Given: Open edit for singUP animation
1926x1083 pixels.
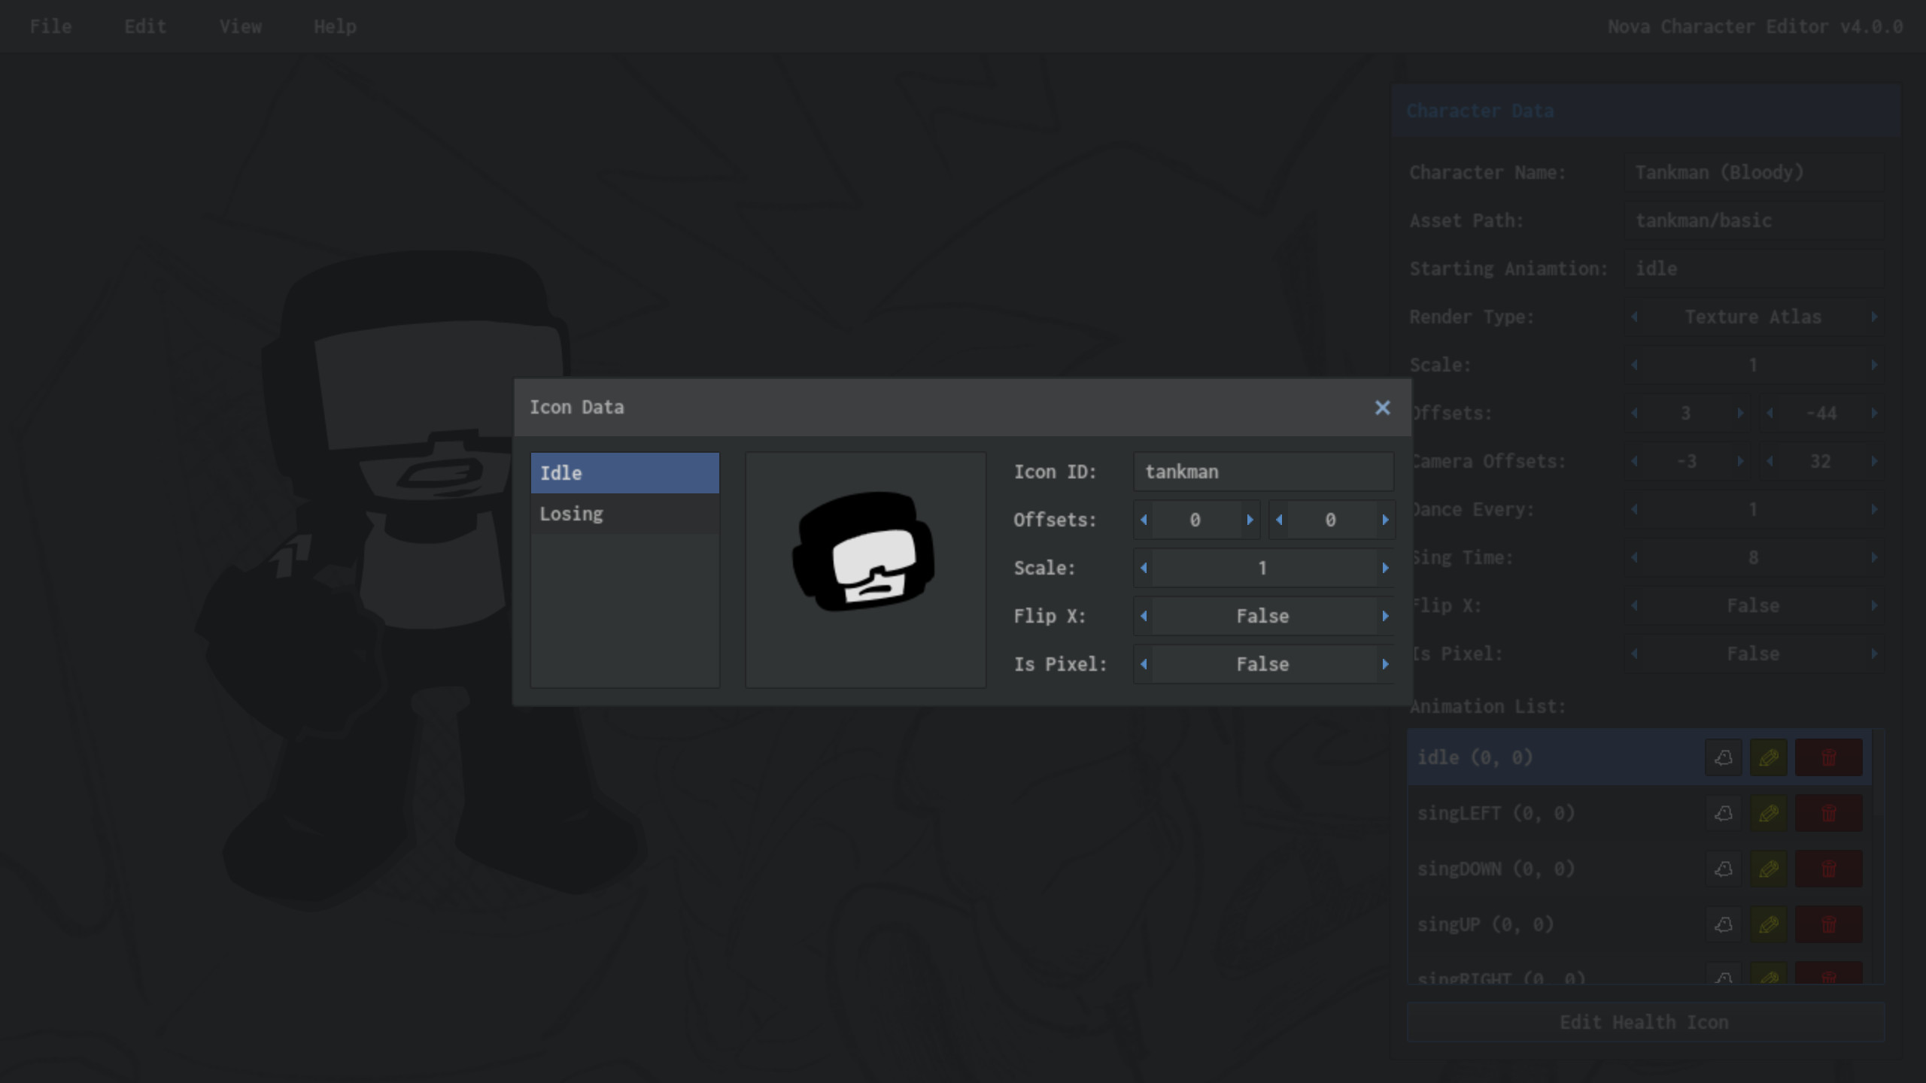Looking at the screenshot, I should [1768, 924].
